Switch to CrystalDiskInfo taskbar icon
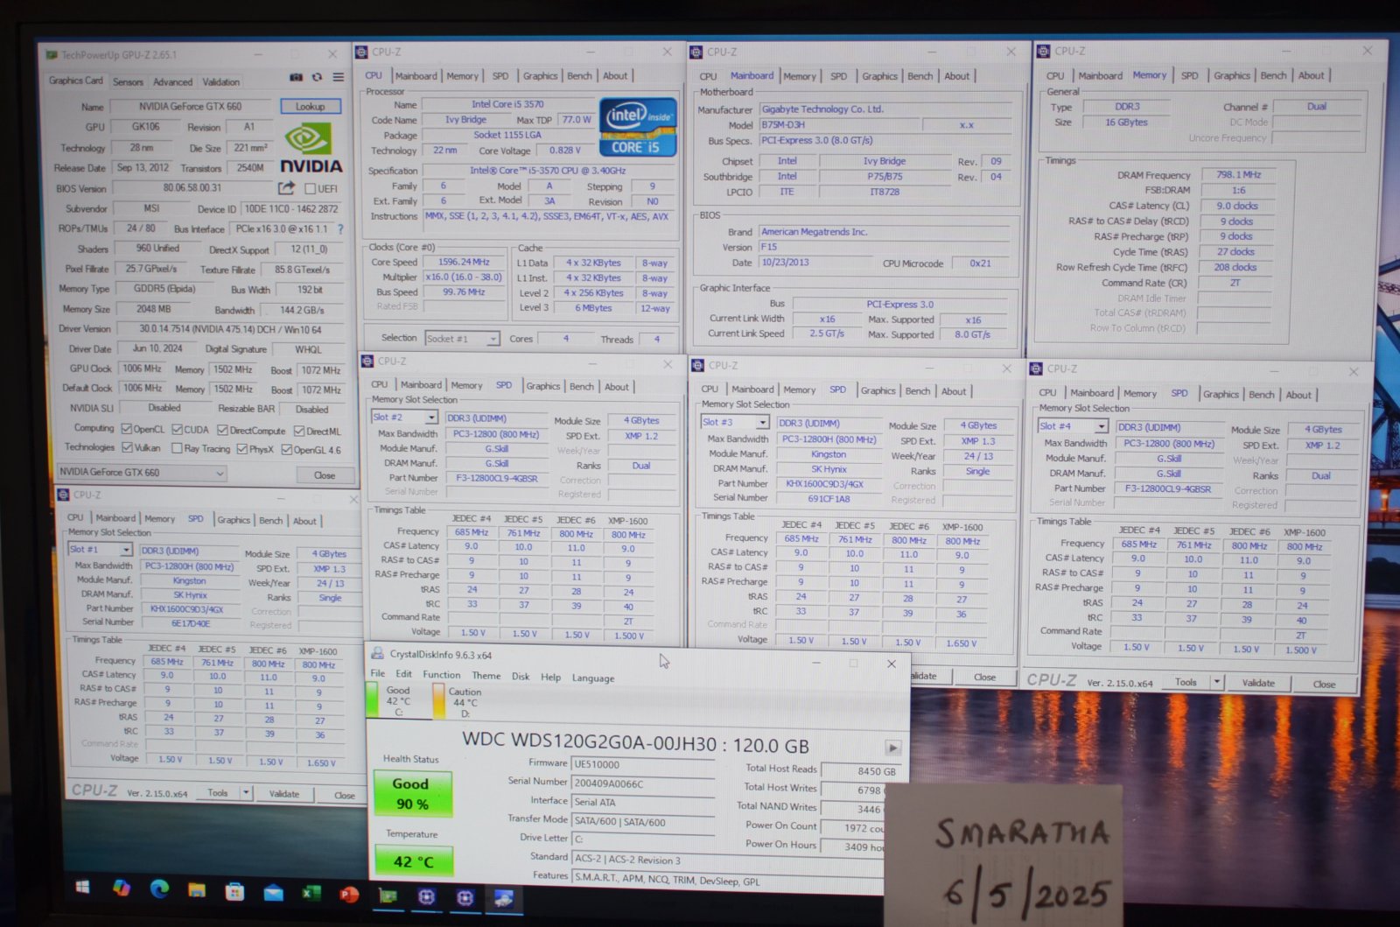This screenshot has width=1400, height=927. coord(503,898)
